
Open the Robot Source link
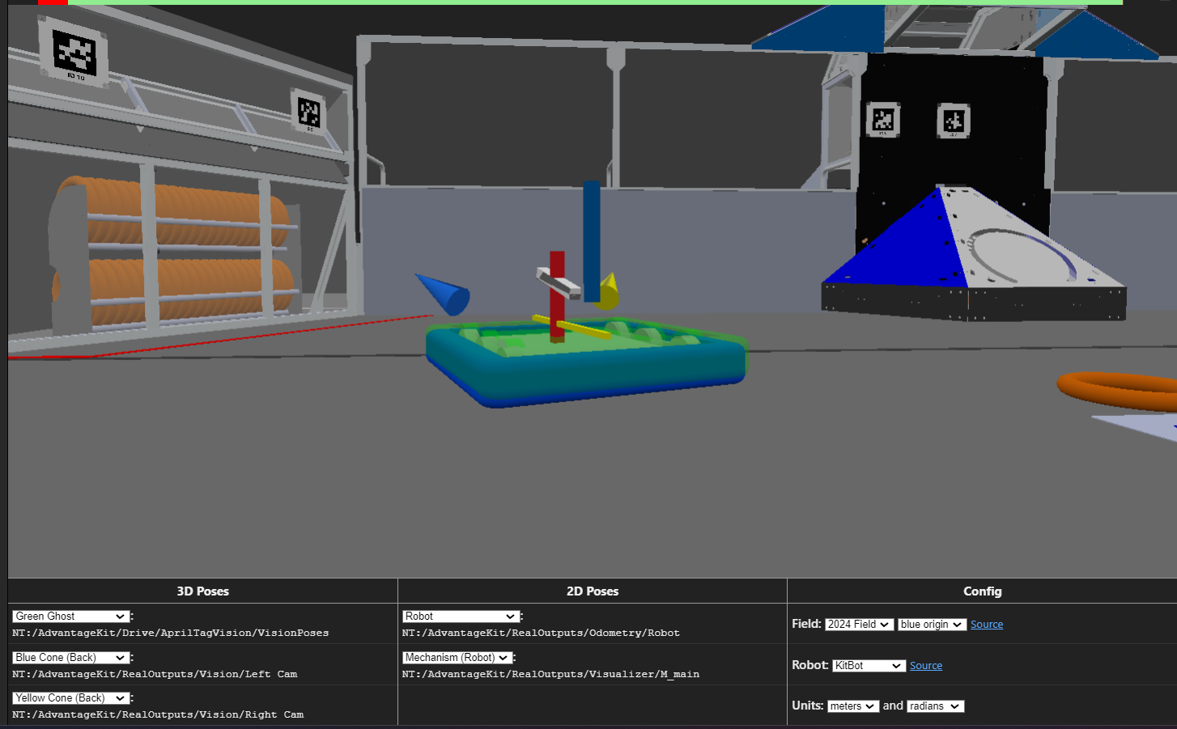[926, 665]
